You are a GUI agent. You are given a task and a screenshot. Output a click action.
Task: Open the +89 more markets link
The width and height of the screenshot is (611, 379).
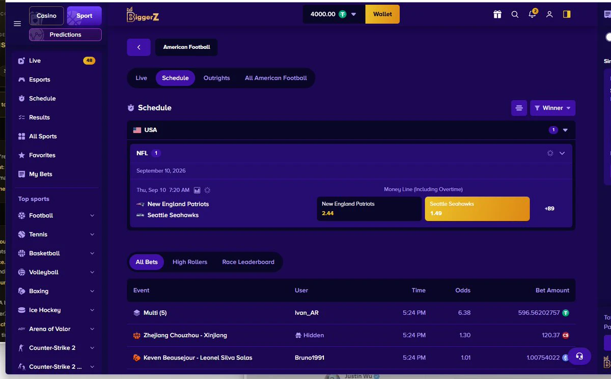pos(549,209)
